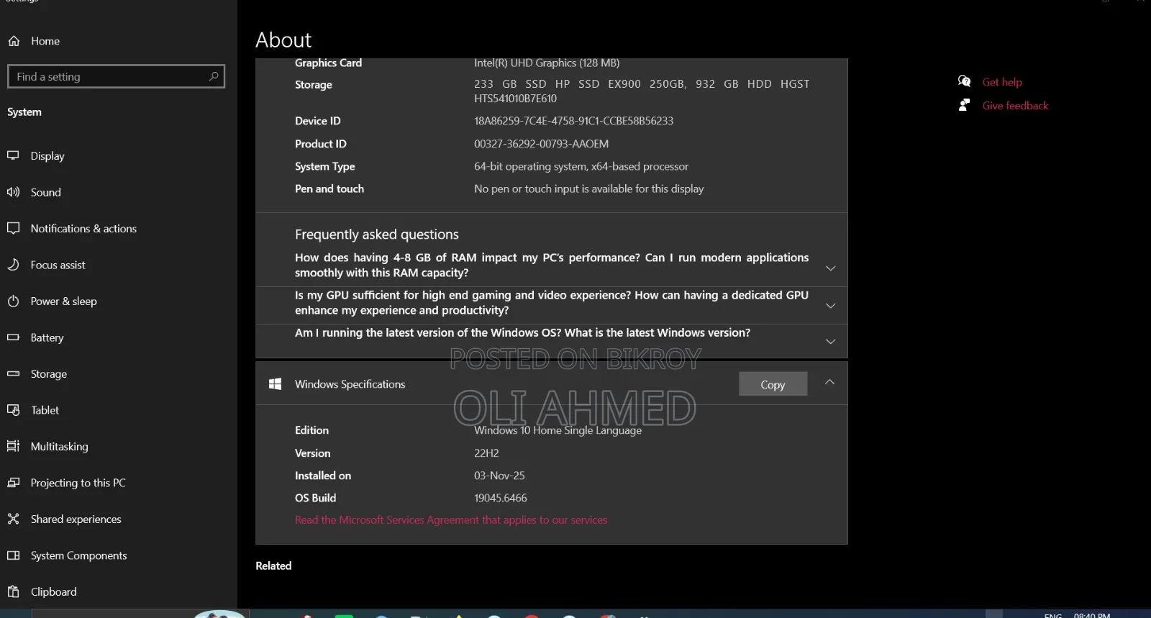
Task: Click the Display monitor icon
Action: point(13,155)
